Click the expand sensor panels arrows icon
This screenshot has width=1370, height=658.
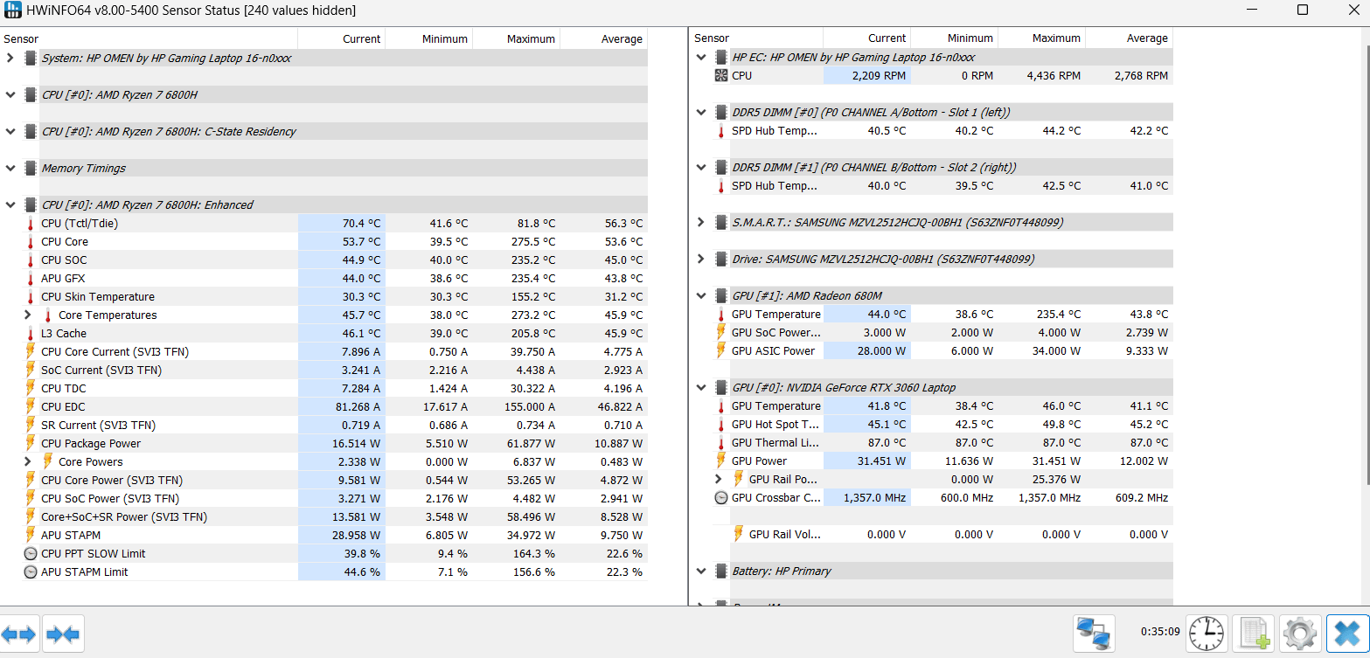(19, 634)
